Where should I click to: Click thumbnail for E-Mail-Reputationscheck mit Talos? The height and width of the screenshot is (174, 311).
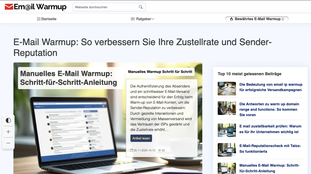(x=227, y=150)
